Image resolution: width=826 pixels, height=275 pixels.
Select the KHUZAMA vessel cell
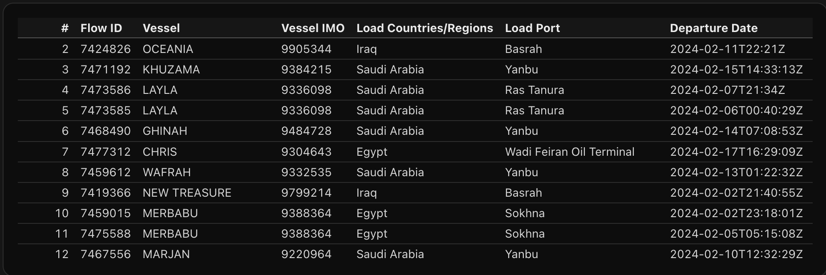tap(171, 69)
